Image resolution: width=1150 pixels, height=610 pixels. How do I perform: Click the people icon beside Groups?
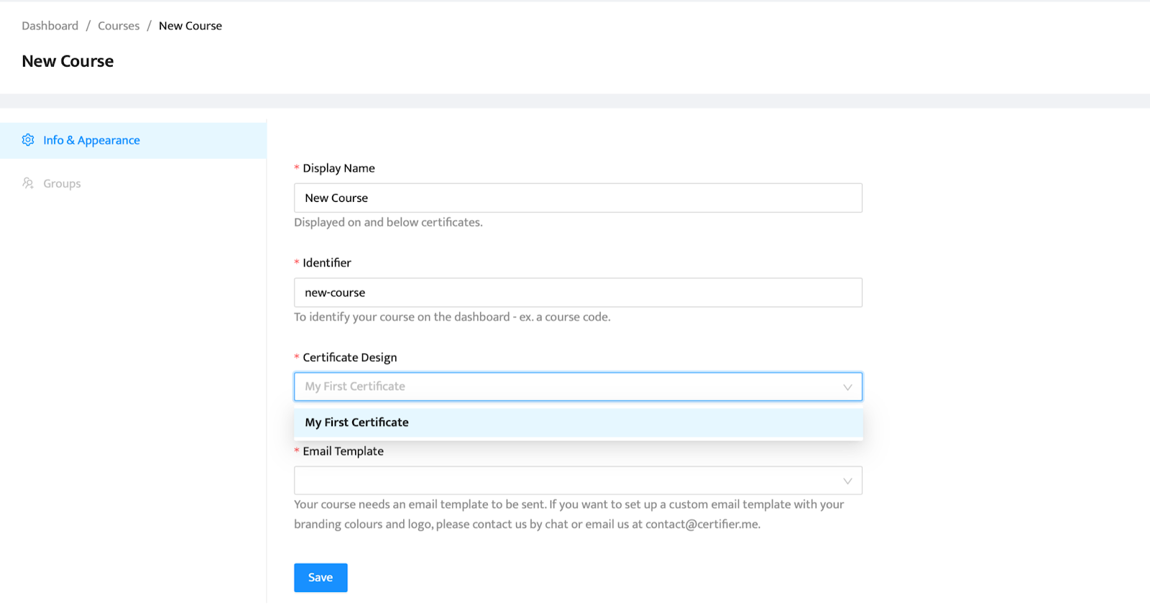pyautogui.click(x=28, y=183)
